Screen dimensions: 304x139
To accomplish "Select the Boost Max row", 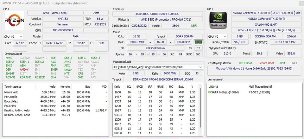I will [56, 101].
